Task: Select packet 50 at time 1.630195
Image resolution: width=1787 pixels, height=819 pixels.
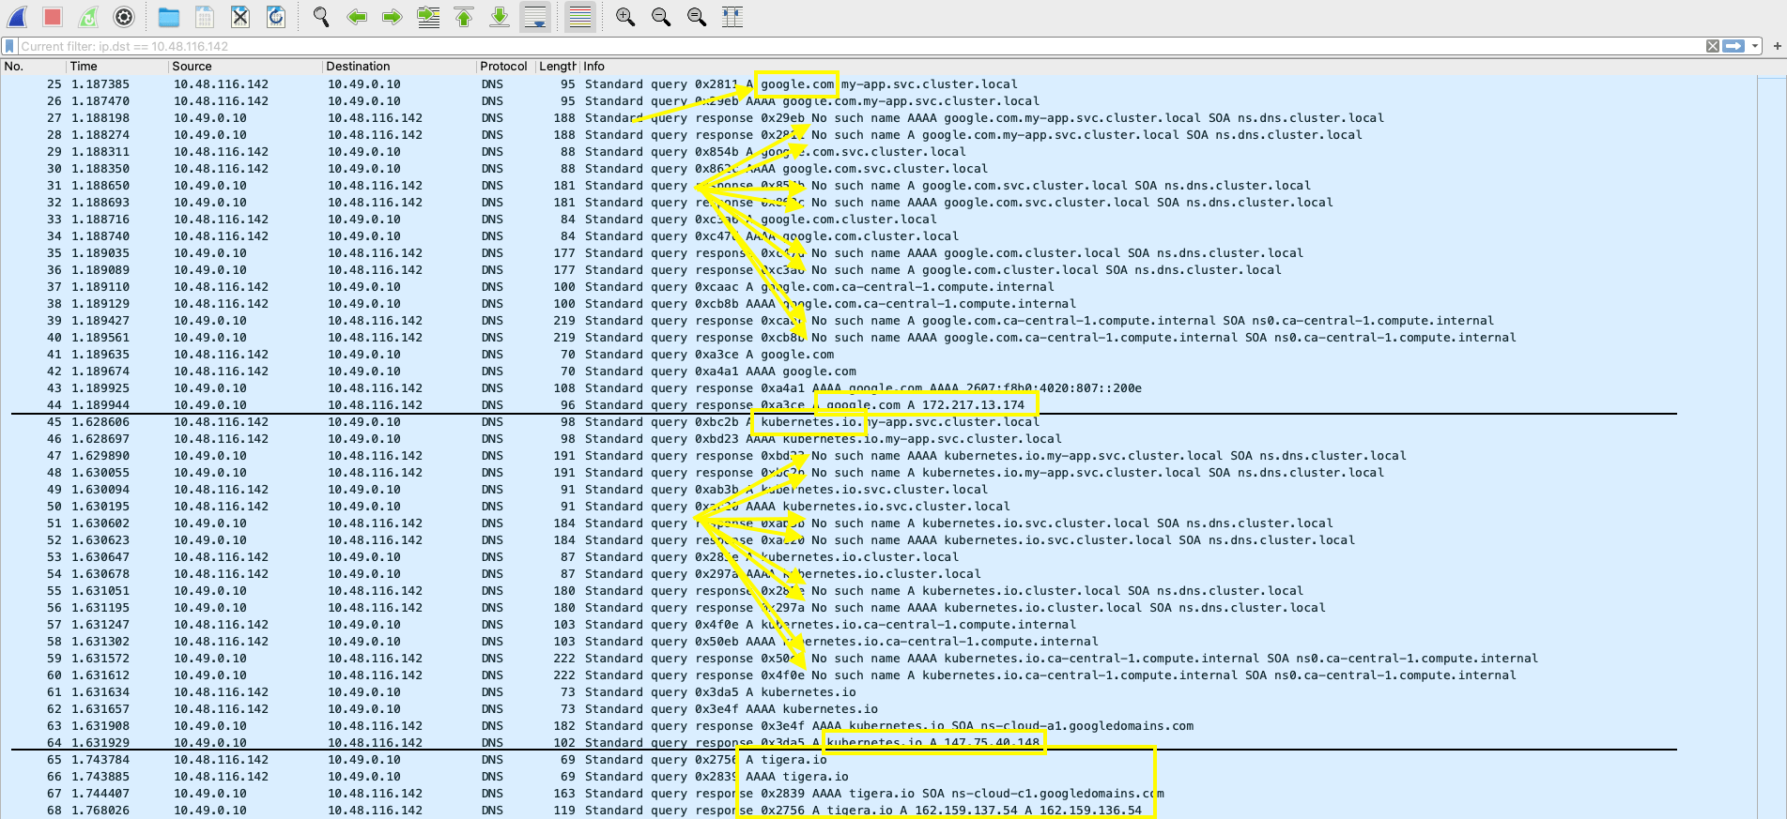Action: [878, 507]
